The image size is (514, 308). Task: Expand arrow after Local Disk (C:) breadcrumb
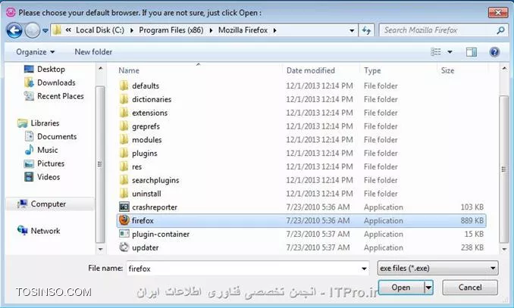131,30
